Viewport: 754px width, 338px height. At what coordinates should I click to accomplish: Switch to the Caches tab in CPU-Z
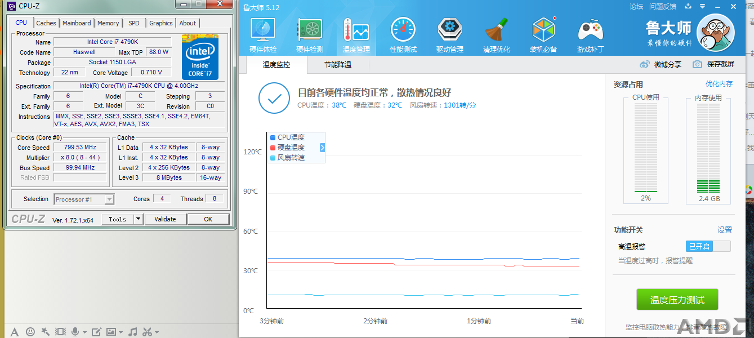pos(46,23)
